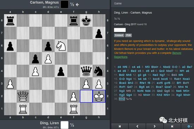This screenshot has height=129, width=194.
Task: Go to move 1. d4
Action: point(119,67)
